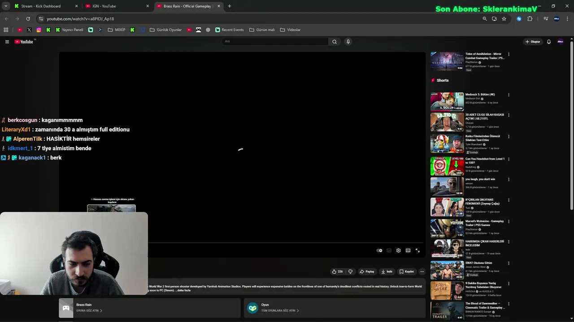
Task: Go forward to the next page
Action: (17, 19)
